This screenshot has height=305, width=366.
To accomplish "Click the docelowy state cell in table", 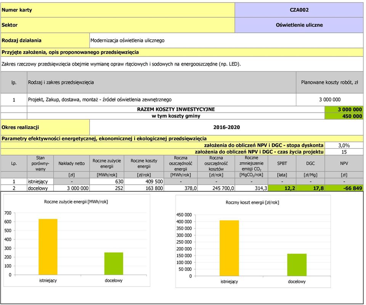I will [40, 188].
